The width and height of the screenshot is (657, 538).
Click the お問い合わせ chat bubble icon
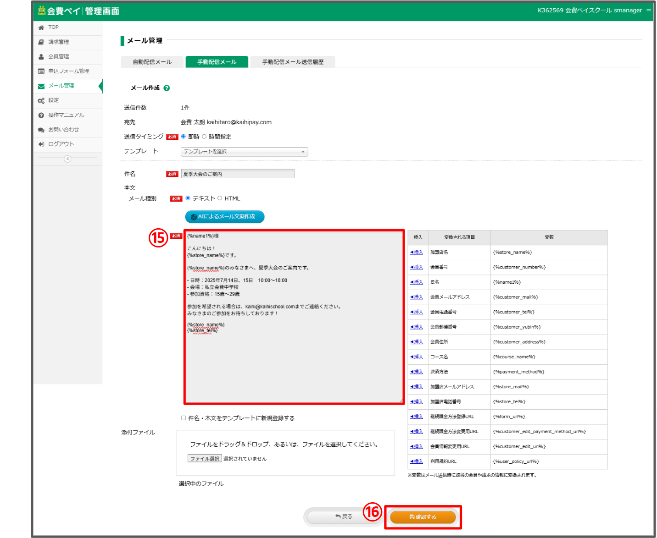click(x=41, y=130)
